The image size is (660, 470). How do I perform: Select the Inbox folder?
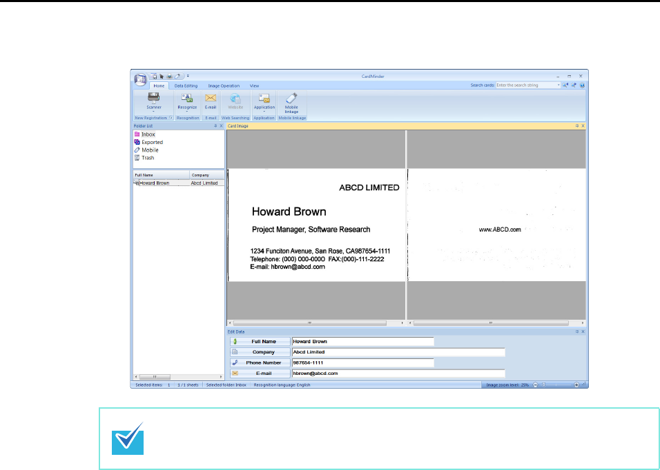(x=144, y=134)
